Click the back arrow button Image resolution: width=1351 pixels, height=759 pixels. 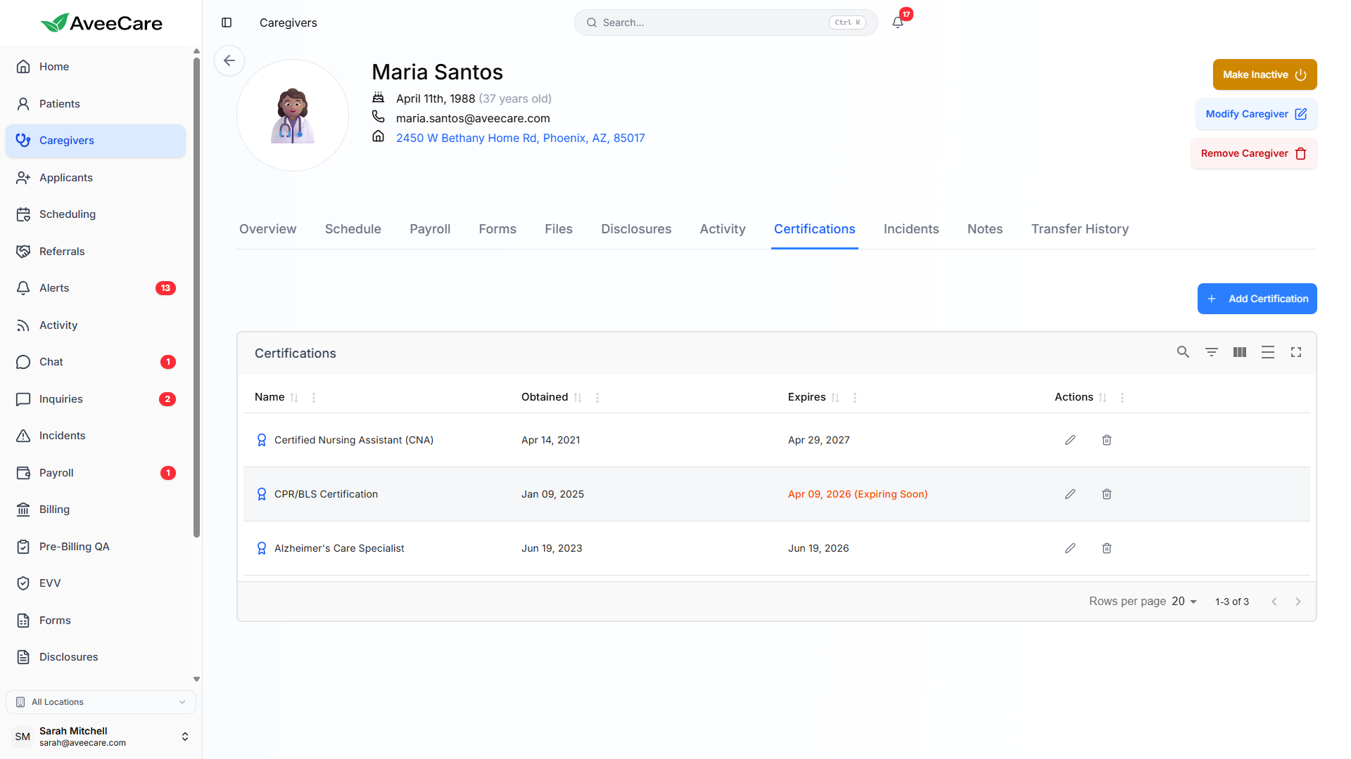point(229,60)
